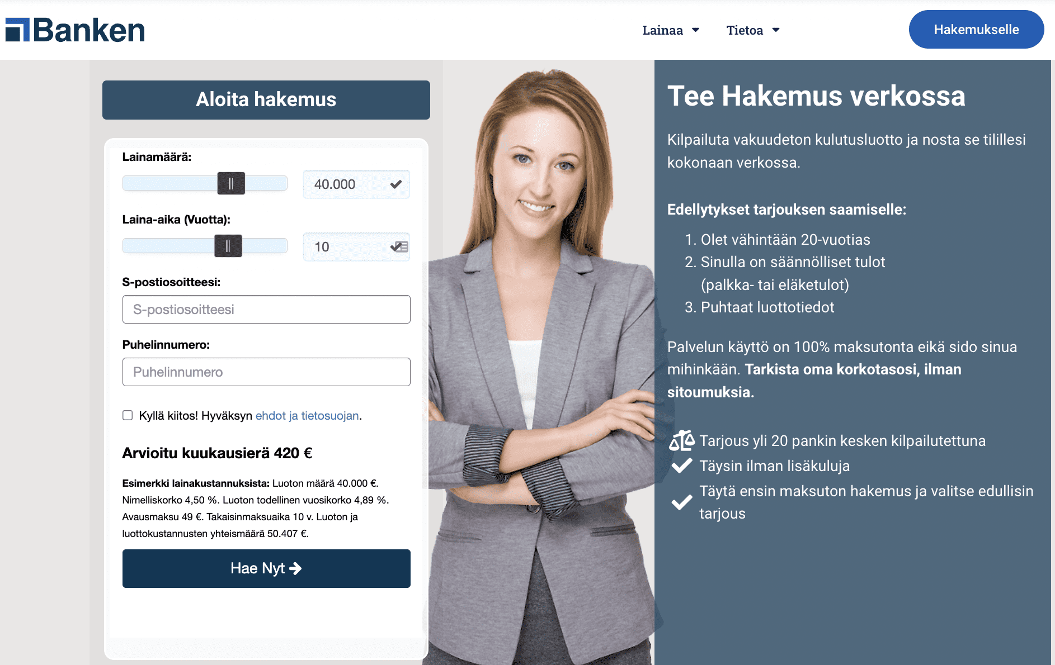This screenshot has height=665, width=1055.
Task: Focus the Puhelinnumero input field
Action: [x=266, y=372]
